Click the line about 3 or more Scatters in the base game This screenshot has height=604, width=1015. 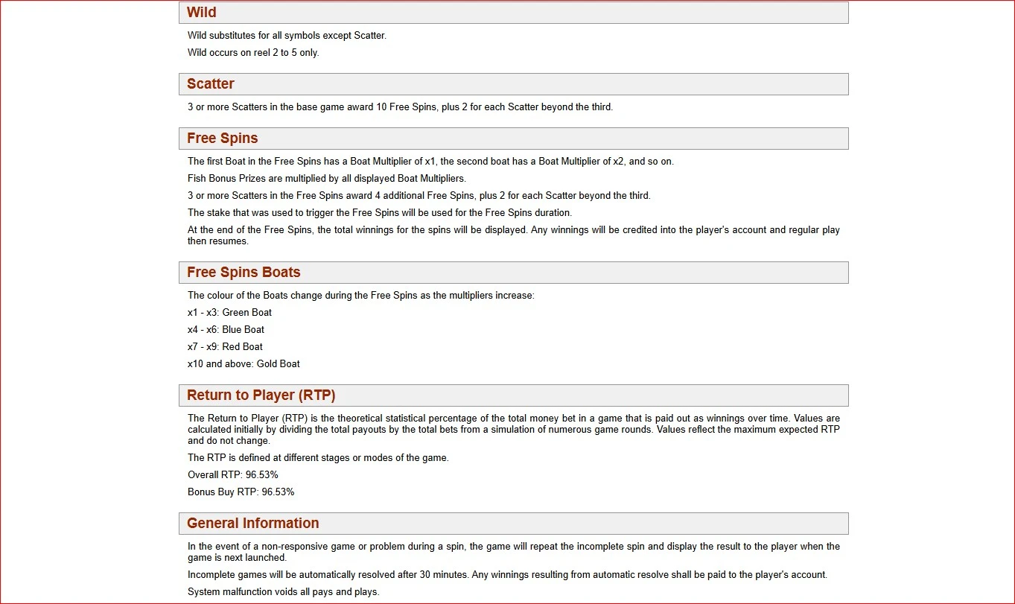[x=400, y=107]
